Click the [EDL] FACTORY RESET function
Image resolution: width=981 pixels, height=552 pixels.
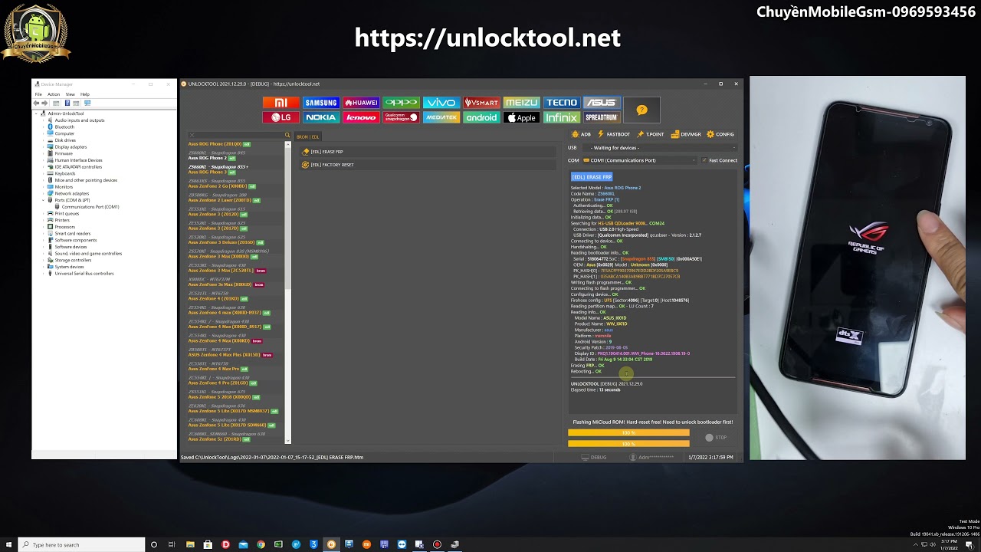[428, 165]
